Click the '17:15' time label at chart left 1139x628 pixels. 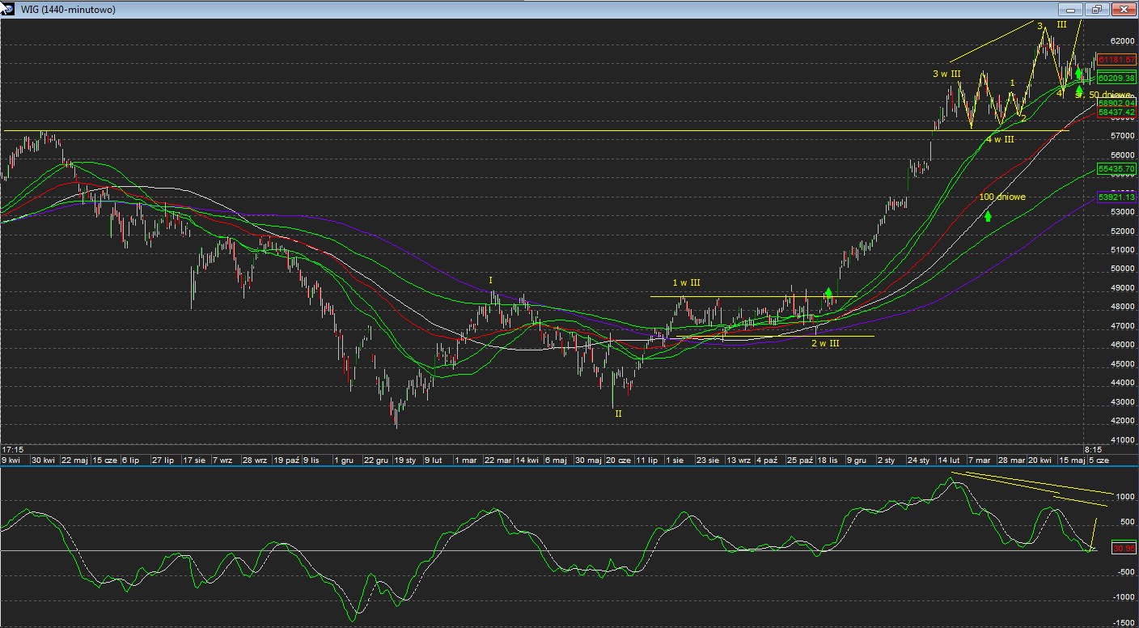pos(12,448)
